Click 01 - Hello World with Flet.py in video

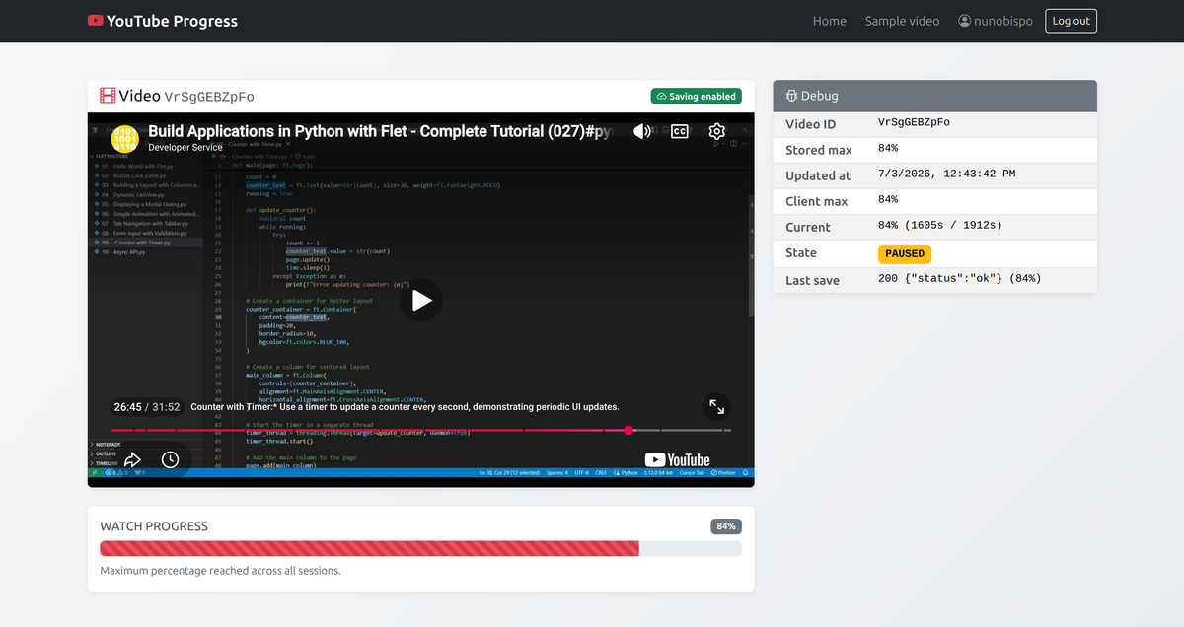tap(136, 167)
